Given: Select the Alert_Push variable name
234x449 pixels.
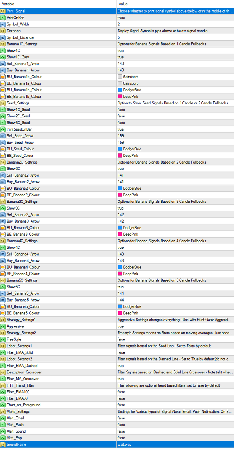Looking at the screenshot, I should 16,425.
